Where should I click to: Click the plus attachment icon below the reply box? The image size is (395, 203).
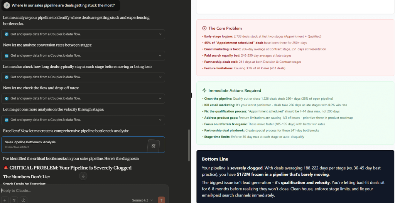click(x=5, y=200)
